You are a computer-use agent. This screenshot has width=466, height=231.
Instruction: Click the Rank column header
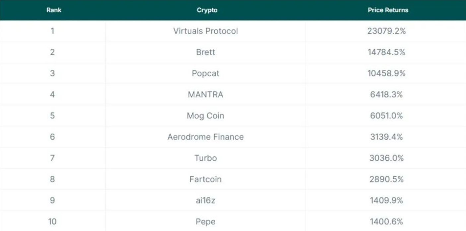(54, 10)
